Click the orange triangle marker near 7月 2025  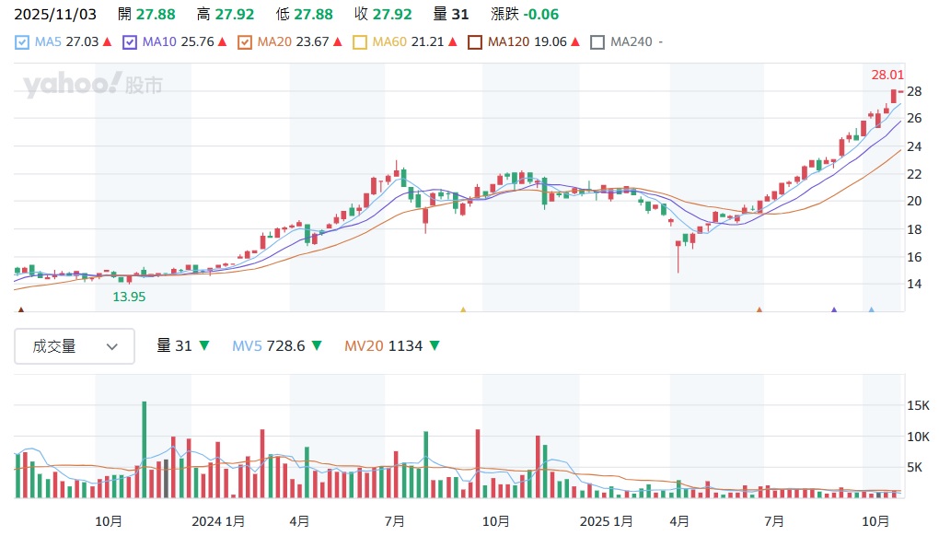pyautogui.click(x=759, y=311)
